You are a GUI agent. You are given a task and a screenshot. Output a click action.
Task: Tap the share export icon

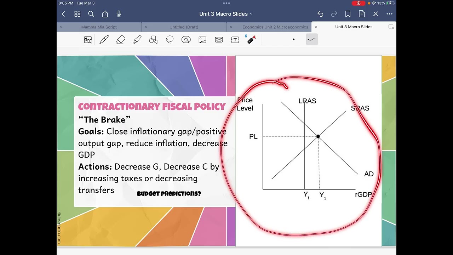[105, 14]
